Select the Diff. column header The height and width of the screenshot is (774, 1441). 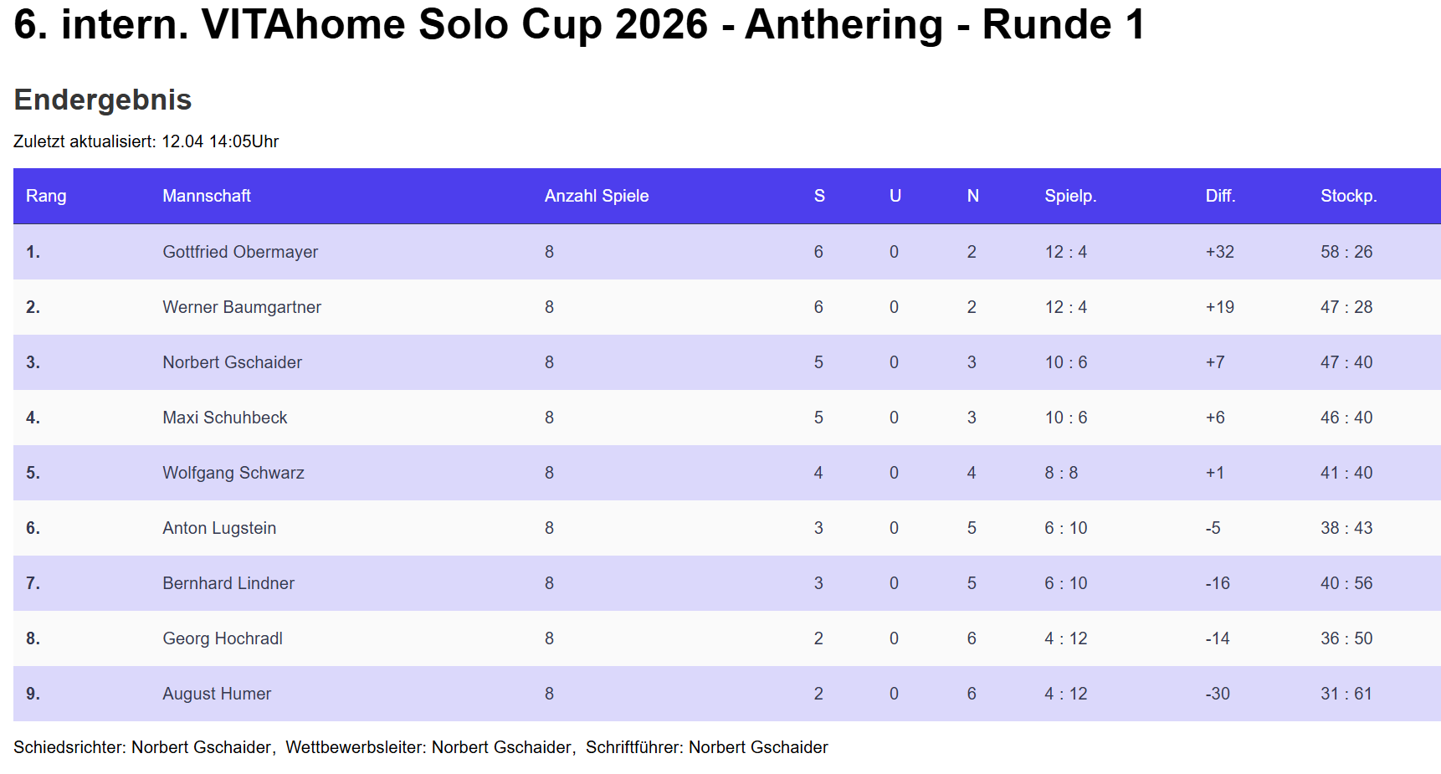[x=1220, y=196]
